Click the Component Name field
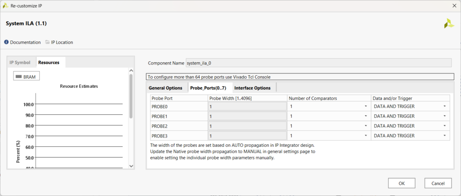461x196 pixels. (318, 63)
